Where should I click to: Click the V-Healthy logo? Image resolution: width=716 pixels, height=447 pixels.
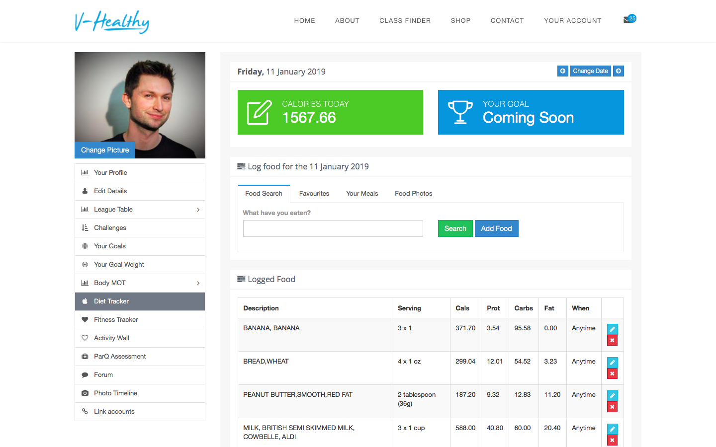(x=112, y=22)
